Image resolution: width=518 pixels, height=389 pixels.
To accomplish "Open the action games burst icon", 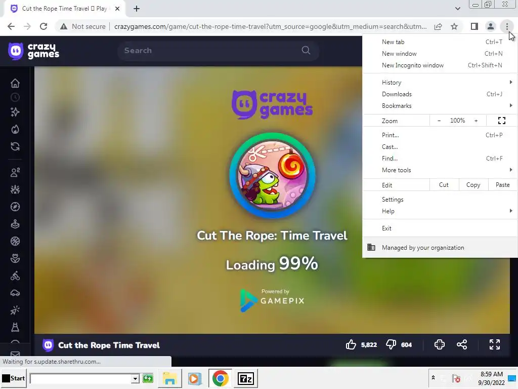I will coord(15,189).
